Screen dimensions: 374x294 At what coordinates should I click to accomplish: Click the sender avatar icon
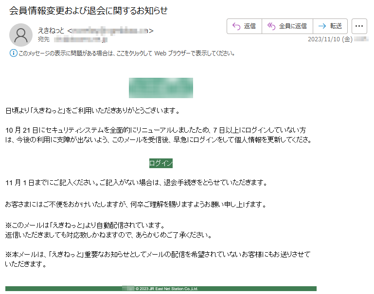pos(21,35)
